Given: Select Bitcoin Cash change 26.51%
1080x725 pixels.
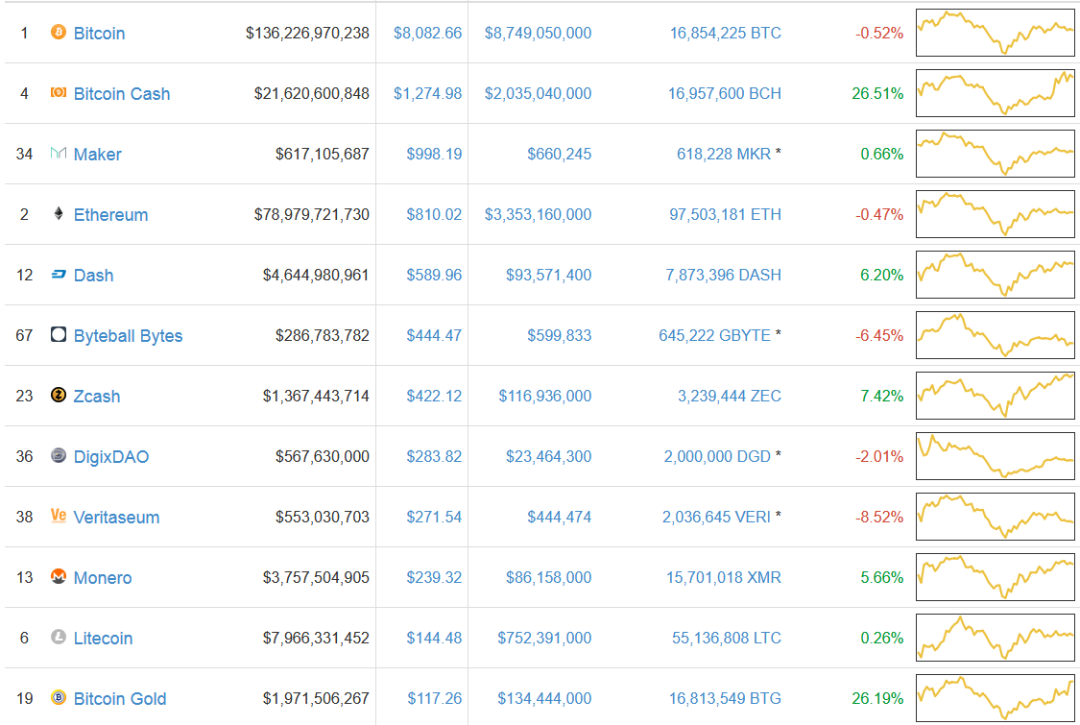Looking at the screenshot, I should (877, 93).
